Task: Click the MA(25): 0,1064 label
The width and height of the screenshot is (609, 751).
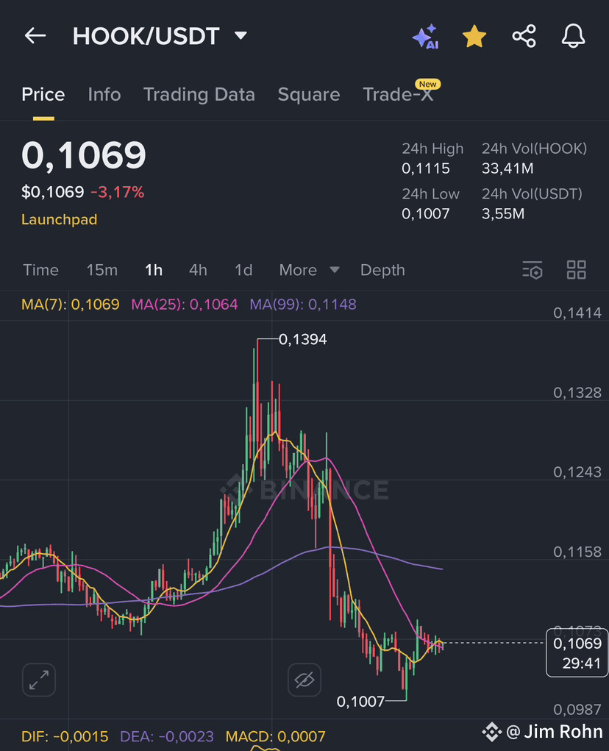Action: click(185, 304)
